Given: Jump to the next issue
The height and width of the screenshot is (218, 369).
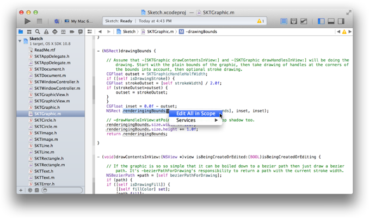Looking at the screenshot, I should (350, 32).
